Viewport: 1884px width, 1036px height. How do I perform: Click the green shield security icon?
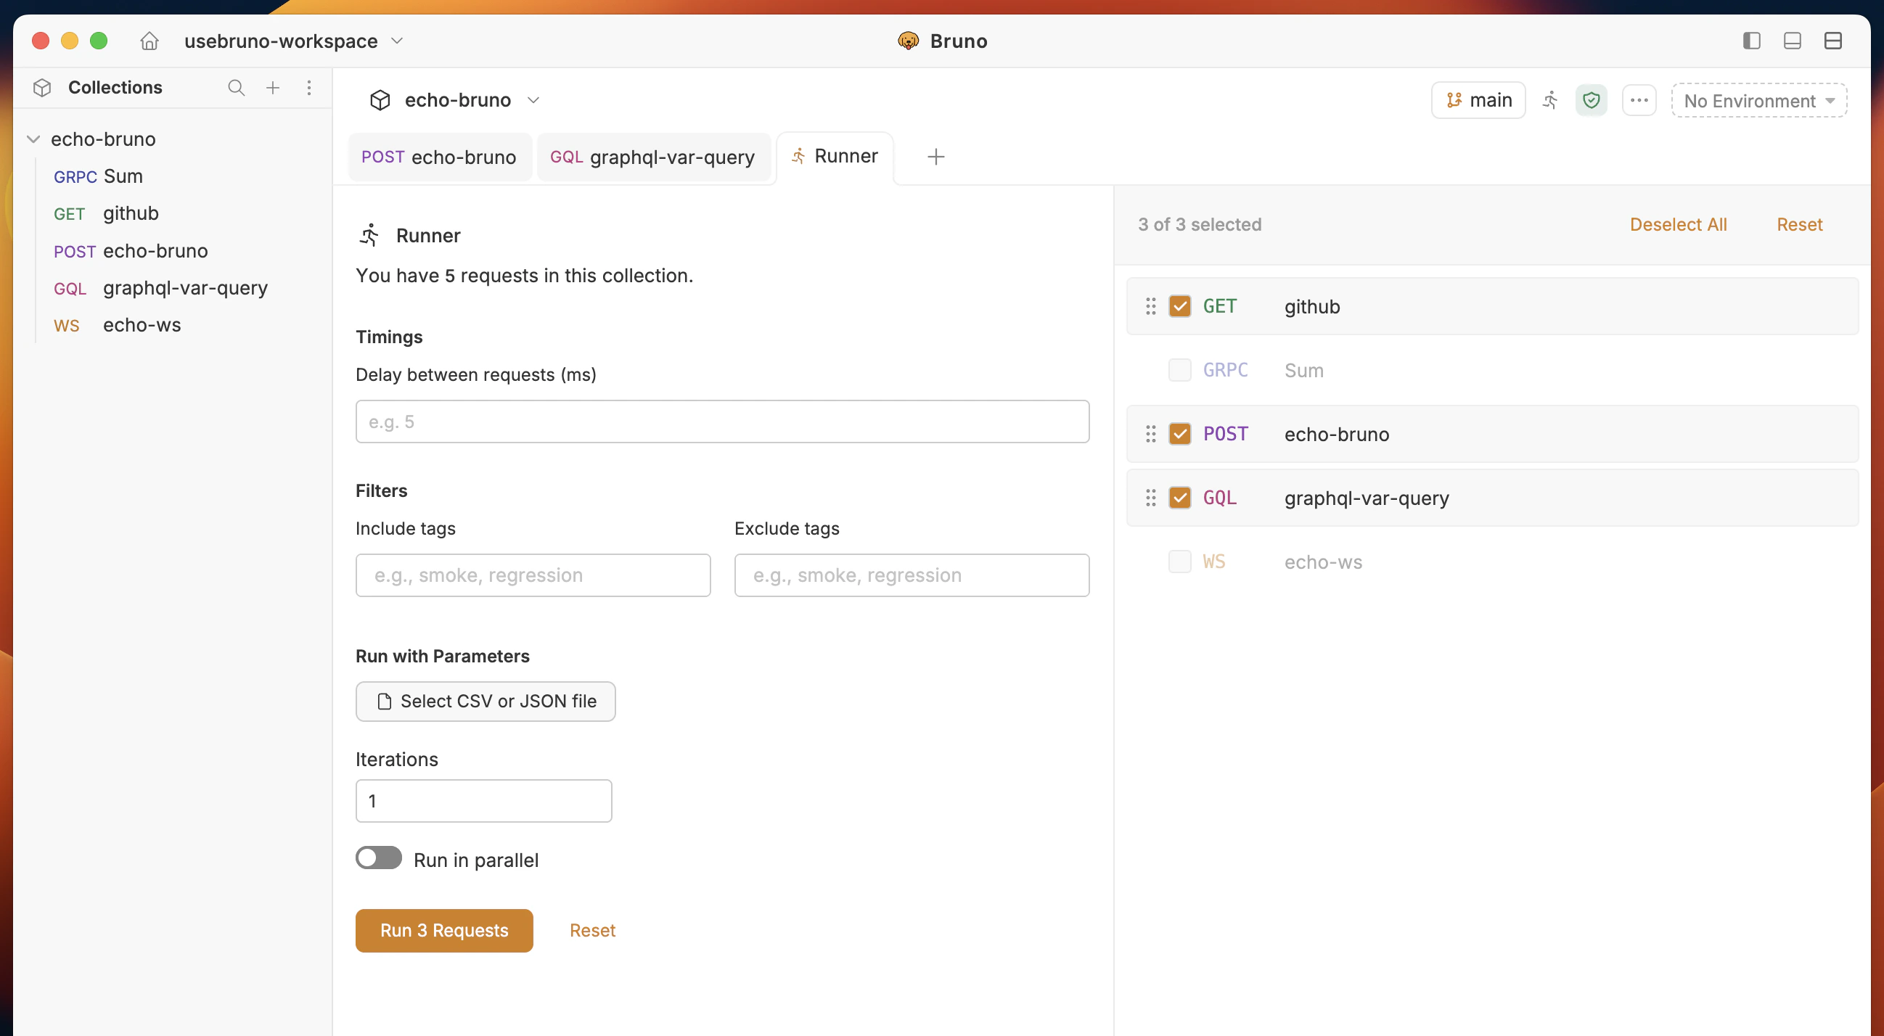[1592, 100]
